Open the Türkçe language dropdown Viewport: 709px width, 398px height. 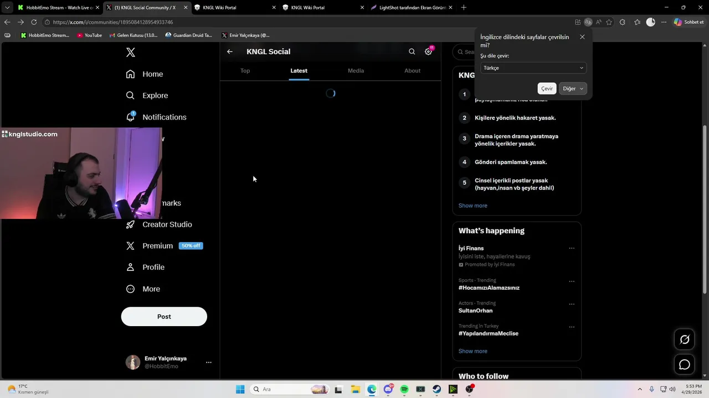(533, 68)
